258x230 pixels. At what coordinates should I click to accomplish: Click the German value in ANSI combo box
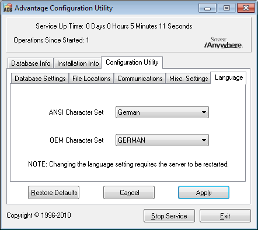[129, 112]
